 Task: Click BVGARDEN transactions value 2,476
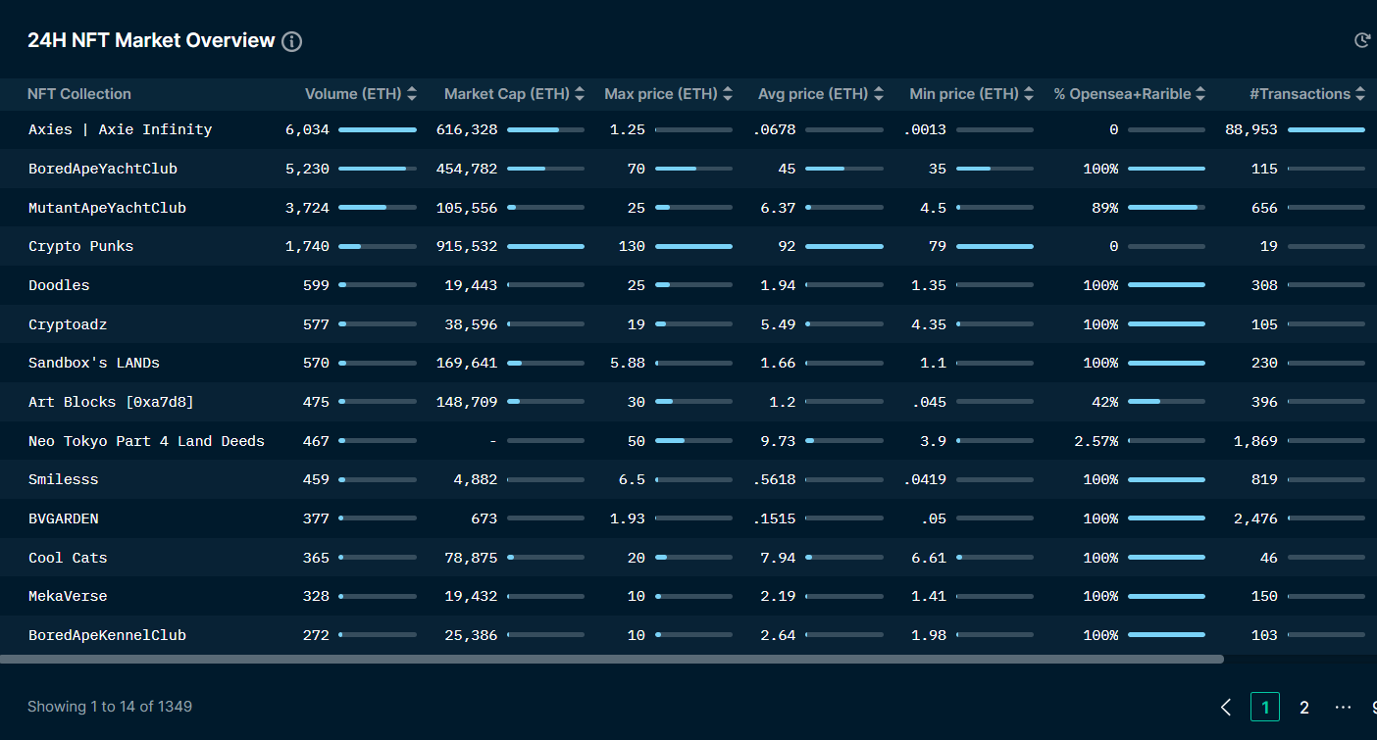[1256, 518]
